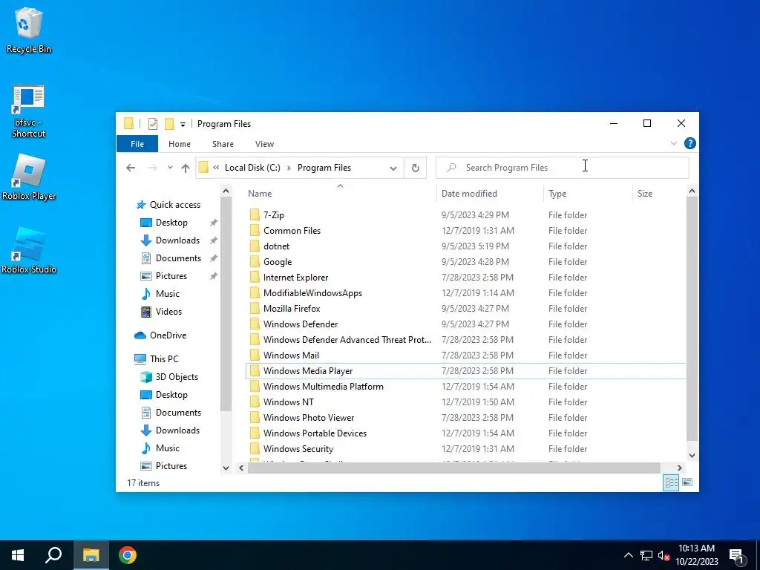760x570 pixels.
Task: Expand the ribbon with the chevron
Action: point(674,143)
